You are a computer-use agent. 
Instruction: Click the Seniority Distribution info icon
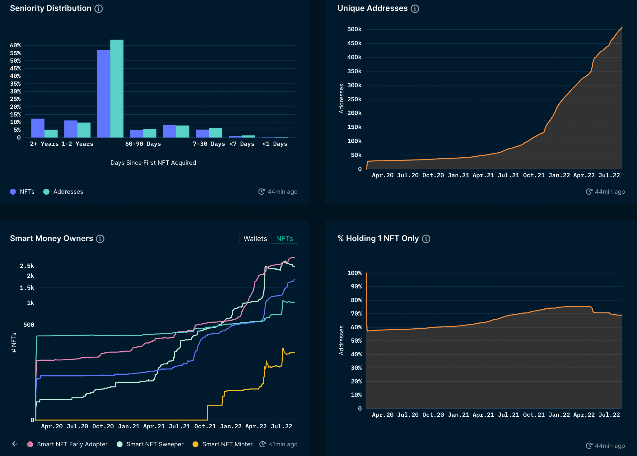point(99,9)
